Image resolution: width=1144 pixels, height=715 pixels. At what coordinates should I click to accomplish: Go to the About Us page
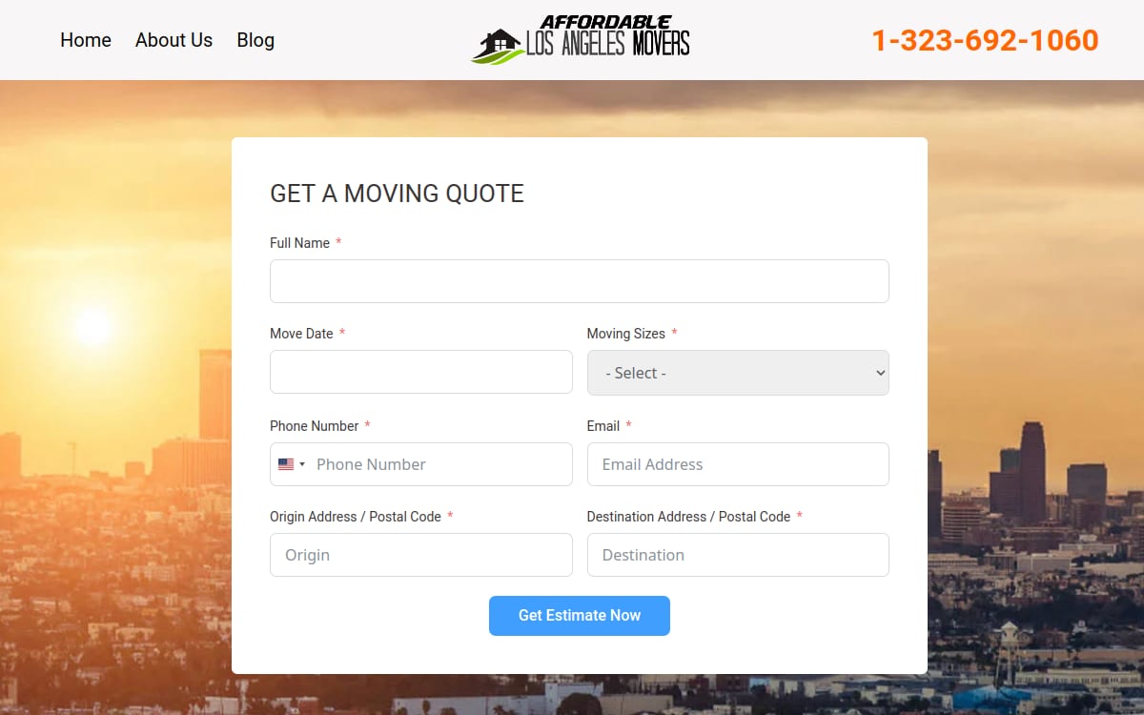pos(174,40)
